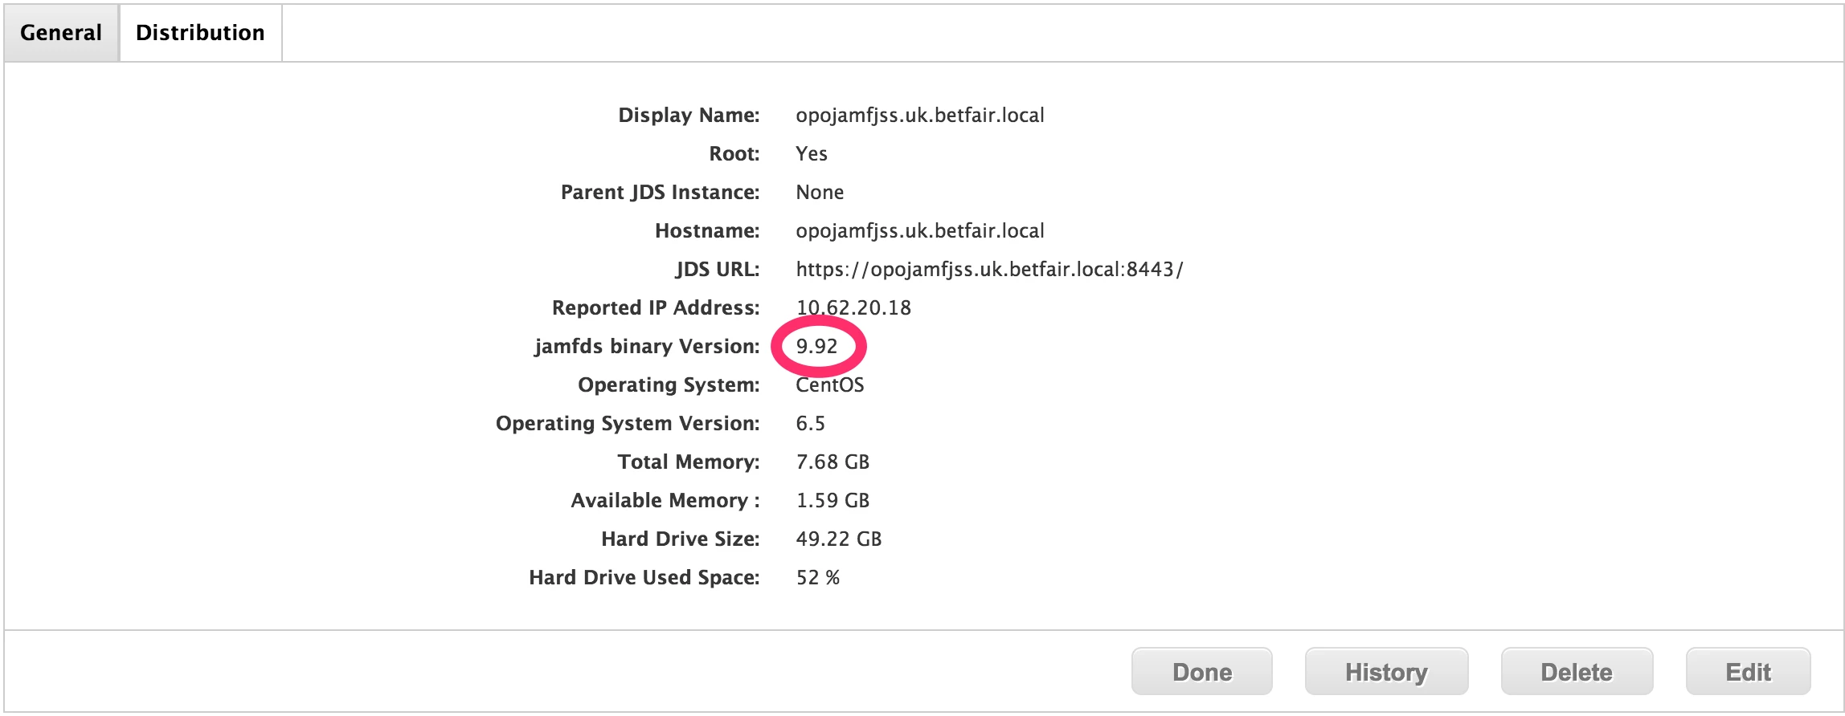Image resolution: width=1845 pixels, height=716 pixels.
Task: Click the JDS URL https address
Action: tap(989, 270)
